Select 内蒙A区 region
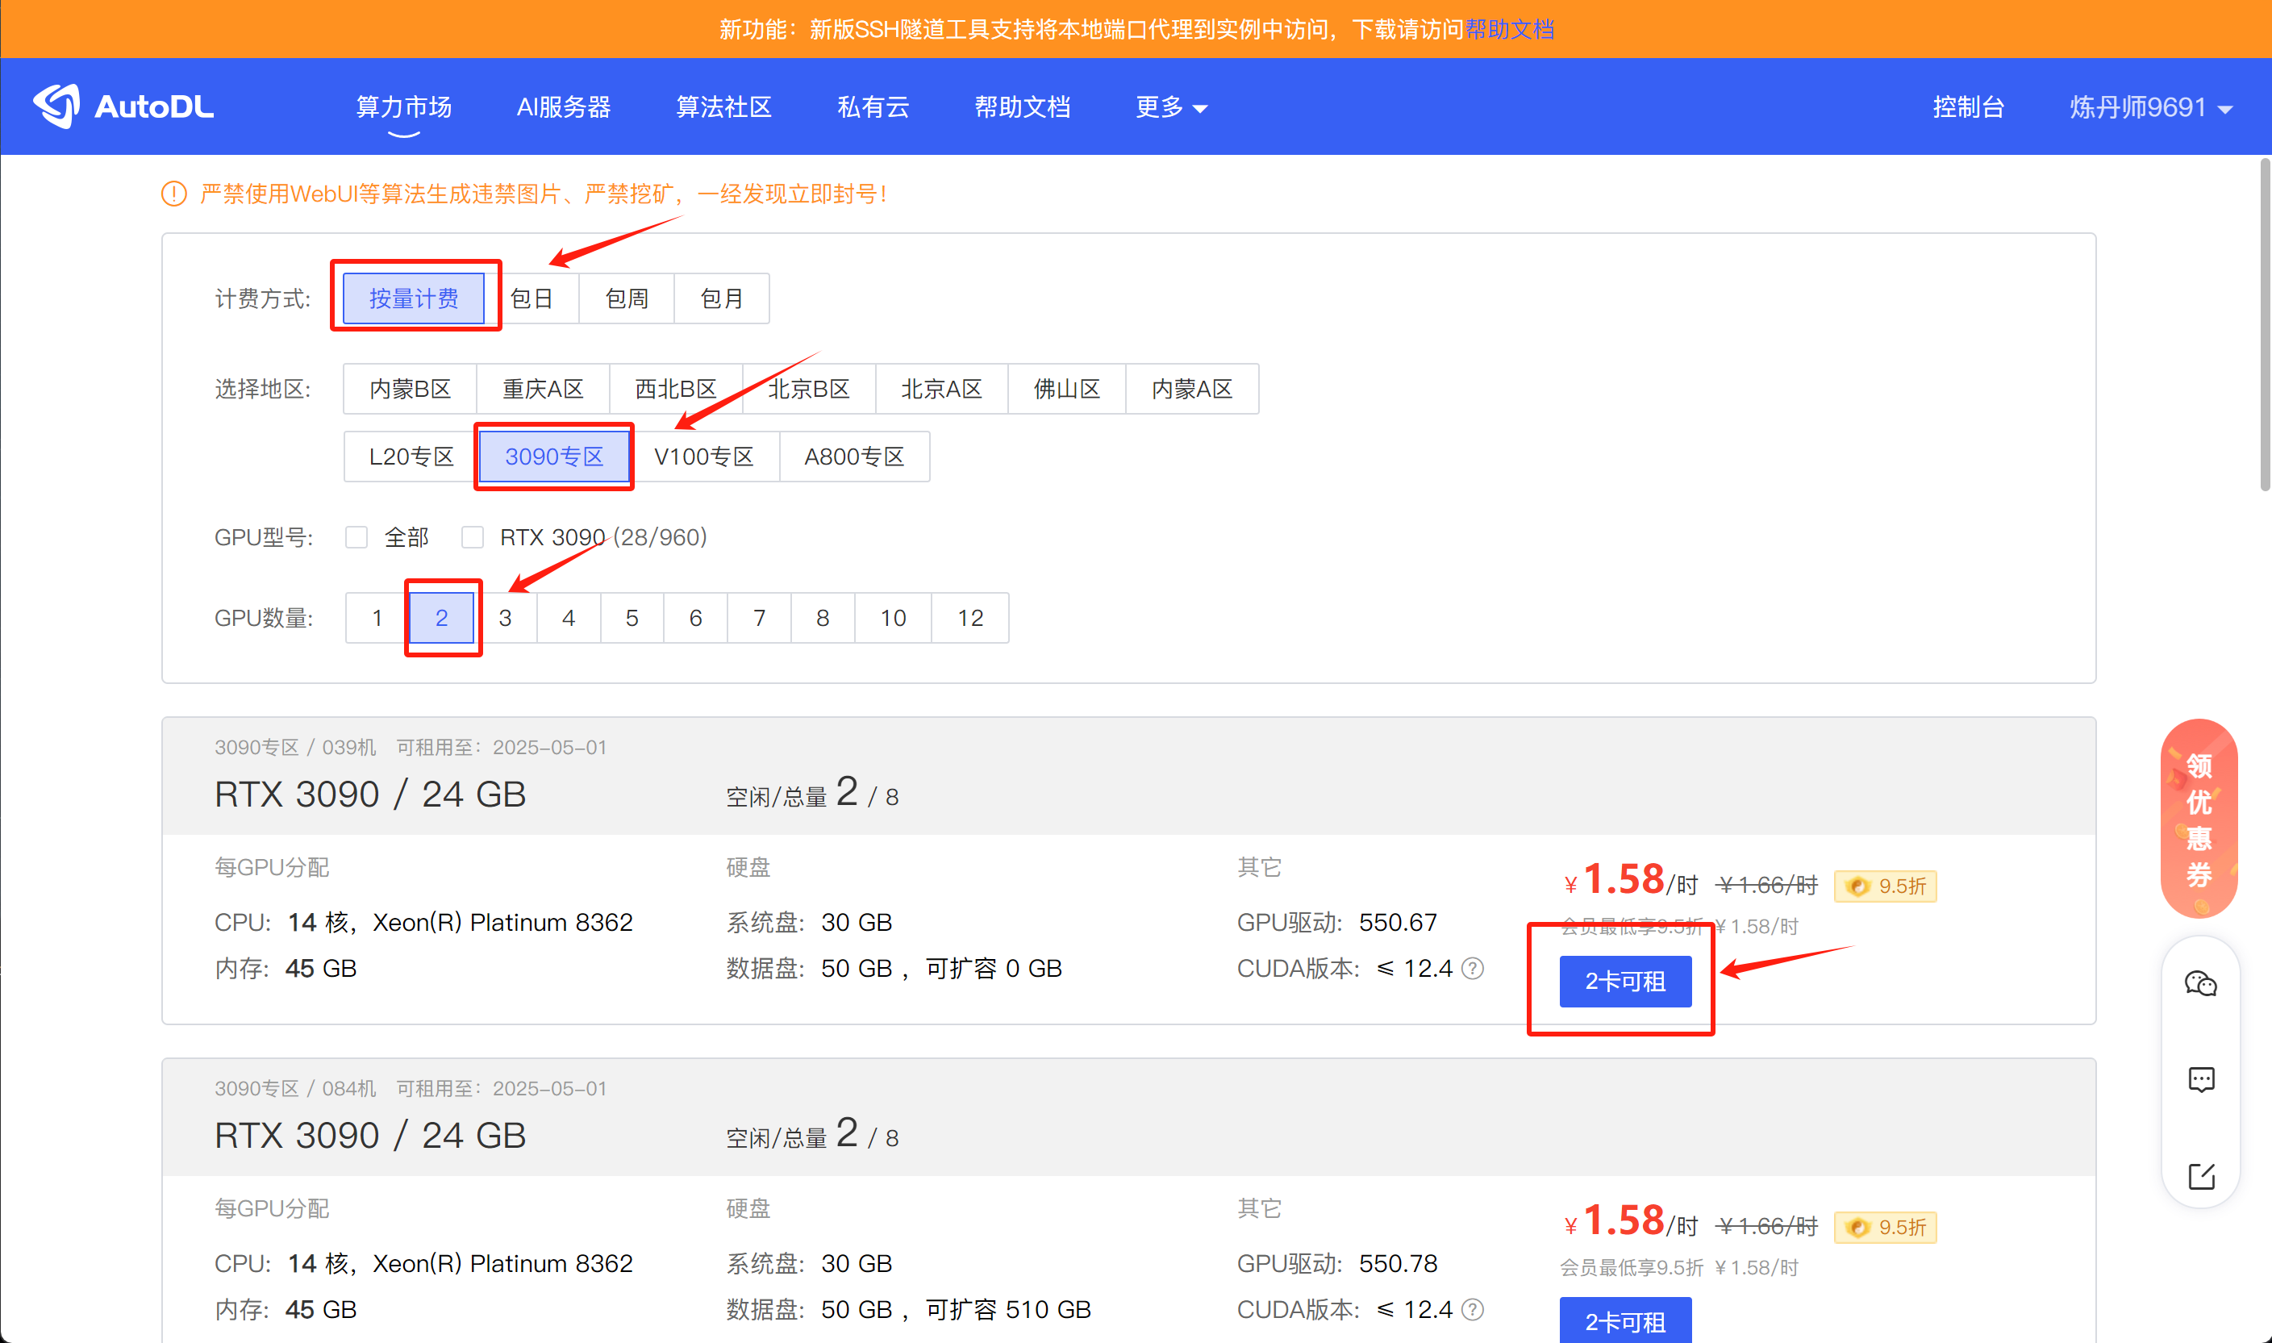Viewport: 2272px width, 1343px height. pos(1191,389)
